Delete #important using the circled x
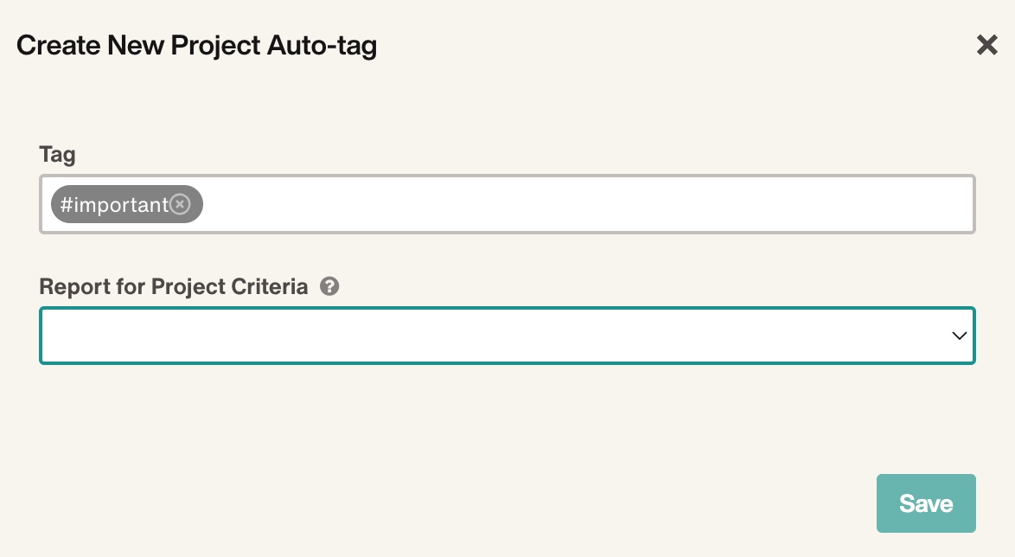The image size is (1015, 557). click(180, 204)
